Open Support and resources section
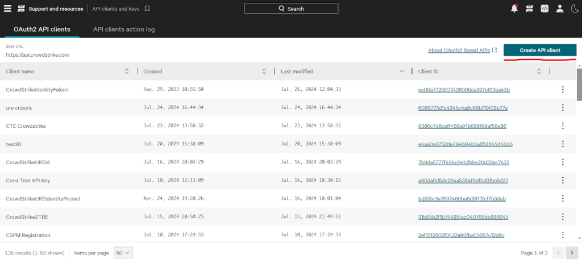 tap(56, 9)
